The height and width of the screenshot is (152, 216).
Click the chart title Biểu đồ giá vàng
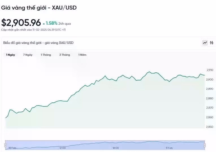coord(38,43)
